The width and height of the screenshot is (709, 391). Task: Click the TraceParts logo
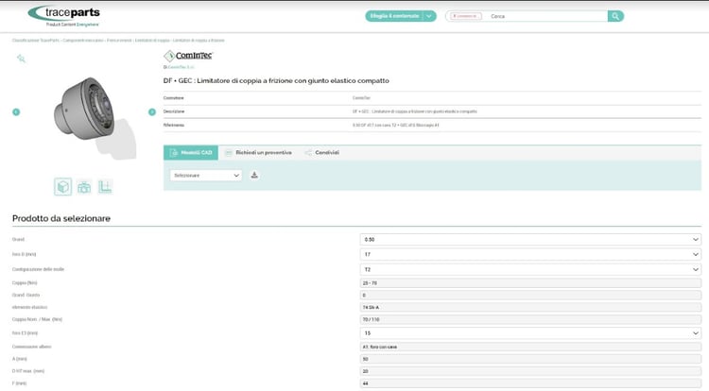click(x=64, y=15)
